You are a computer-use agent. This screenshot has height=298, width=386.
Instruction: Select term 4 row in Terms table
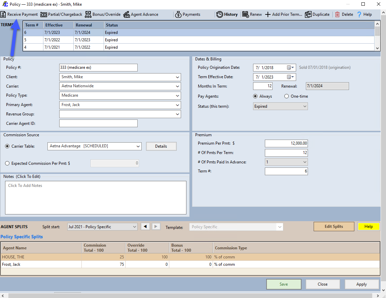pos(199,47)
